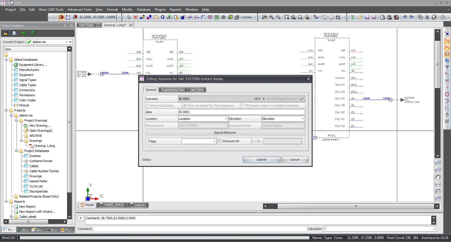The image size is (451, 242).
Task: Click the Zoom Out magnifier icon
Action: click(x=278, y=17)
